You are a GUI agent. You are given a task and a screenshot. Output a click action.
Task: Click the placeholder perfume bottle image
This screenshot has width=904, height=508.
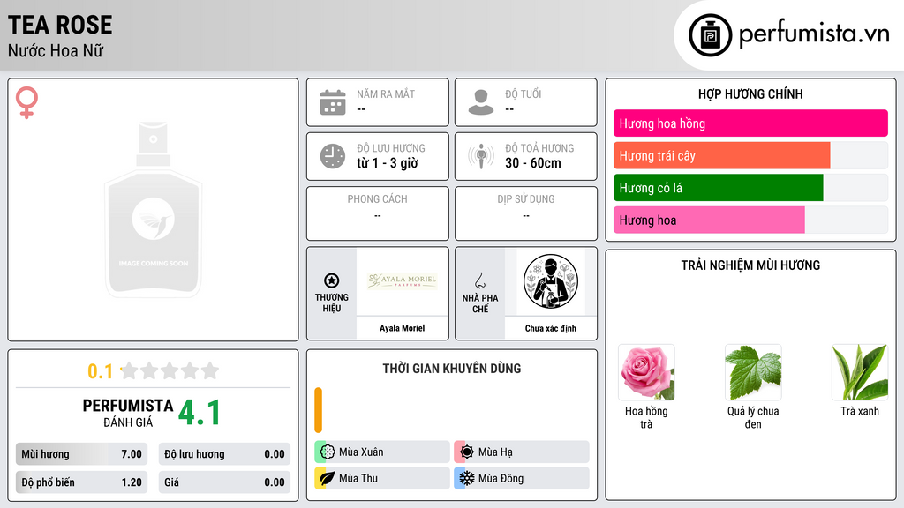(153, 209)
